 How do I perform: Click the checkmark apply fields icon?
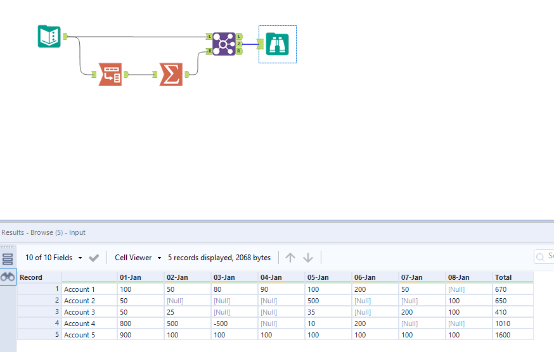94,258
